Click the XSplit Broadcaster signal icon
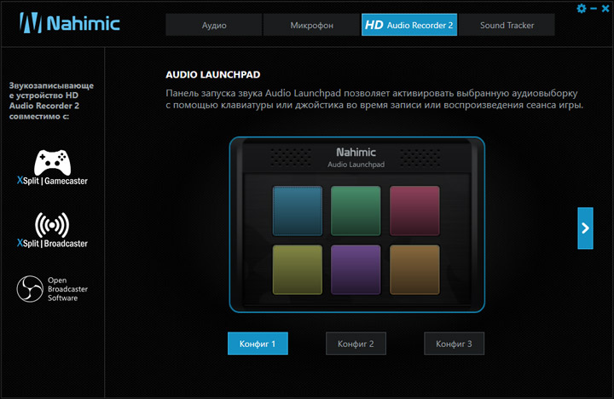The height and width of the screenshot is (399, 614). [52, 226]
